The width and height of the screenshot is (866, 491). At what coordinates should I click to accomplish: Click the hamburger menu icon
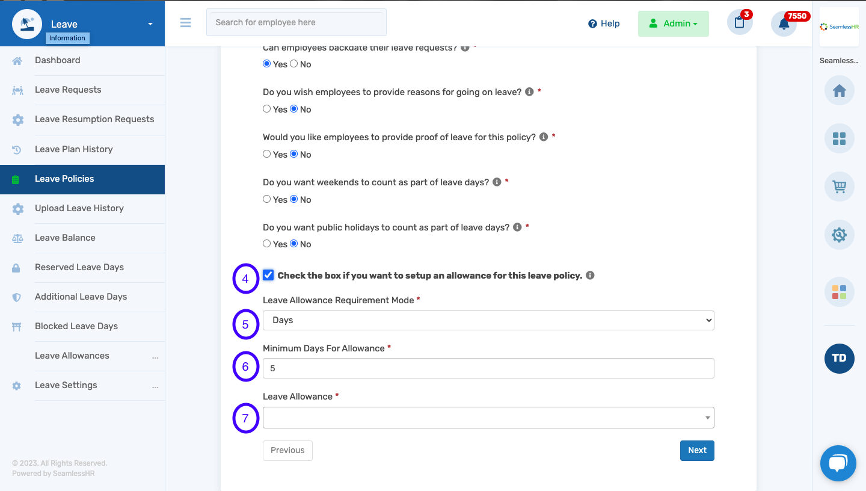[x=185, y=23]
